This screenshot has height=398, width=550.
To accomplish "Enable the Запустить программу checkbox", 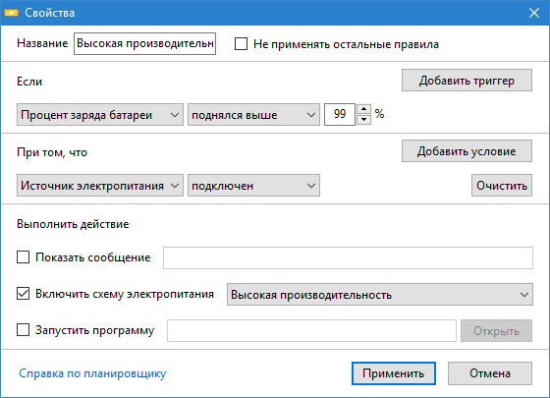I will pyautogui.click(x=24, y=330).
